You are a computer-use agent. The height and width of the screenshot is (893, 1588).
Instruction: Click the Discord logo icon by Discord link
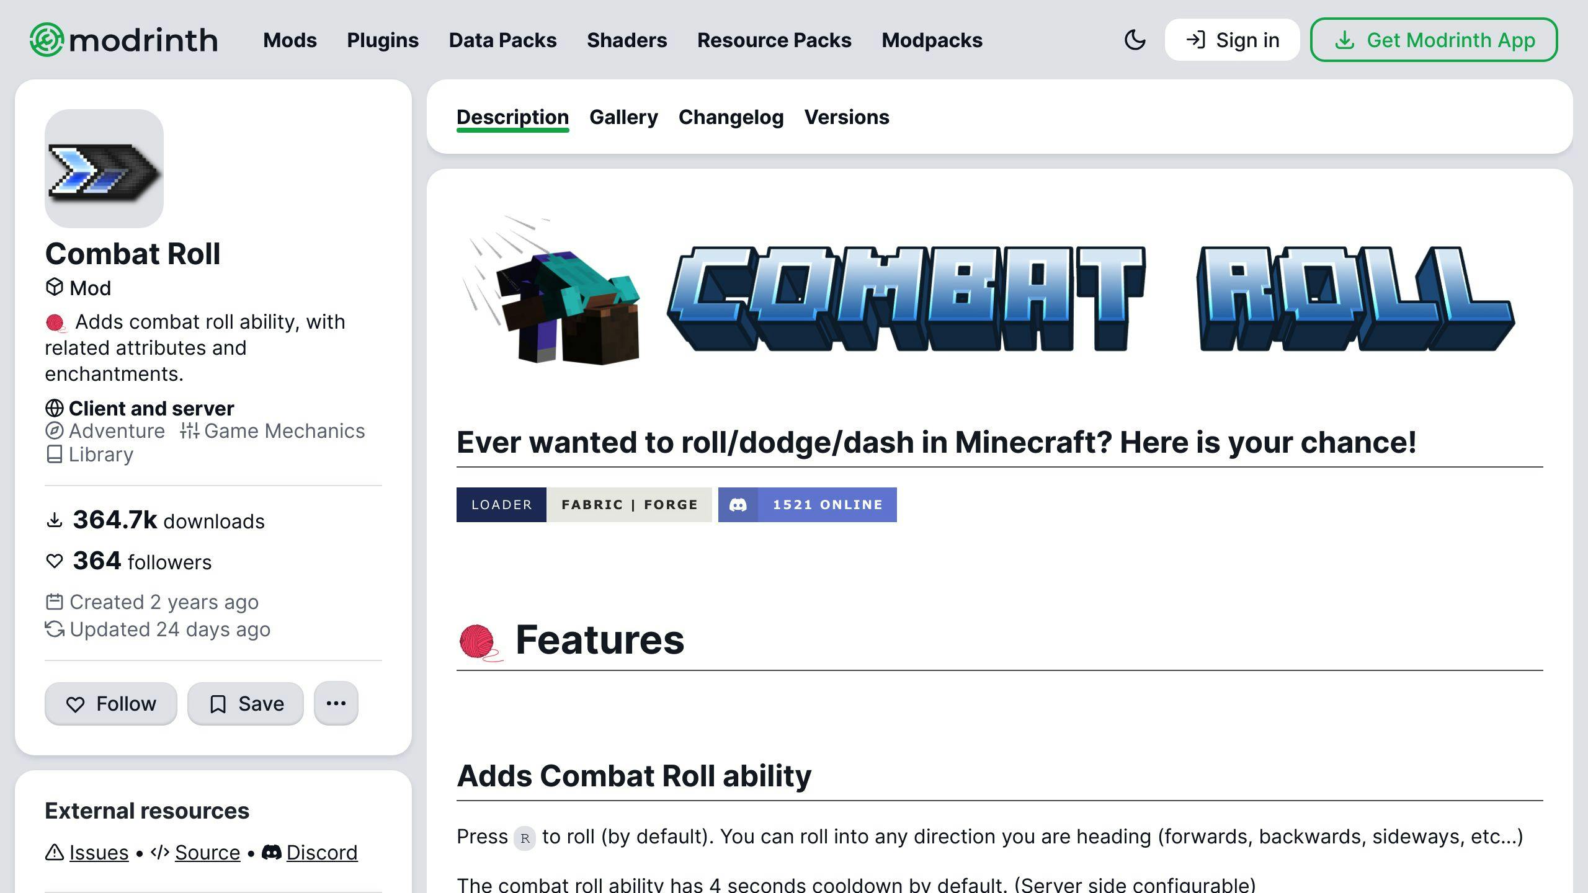(271, 852)
